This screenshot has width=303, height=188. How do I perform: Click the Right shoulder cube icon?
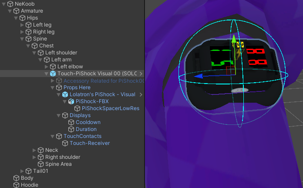(40, 157)
